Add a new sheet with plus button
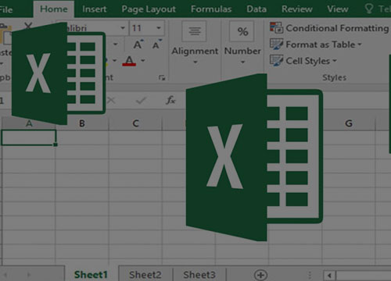The height and width of the screenshot is (281, 391). pyautogui.click(x=260, y=275)
